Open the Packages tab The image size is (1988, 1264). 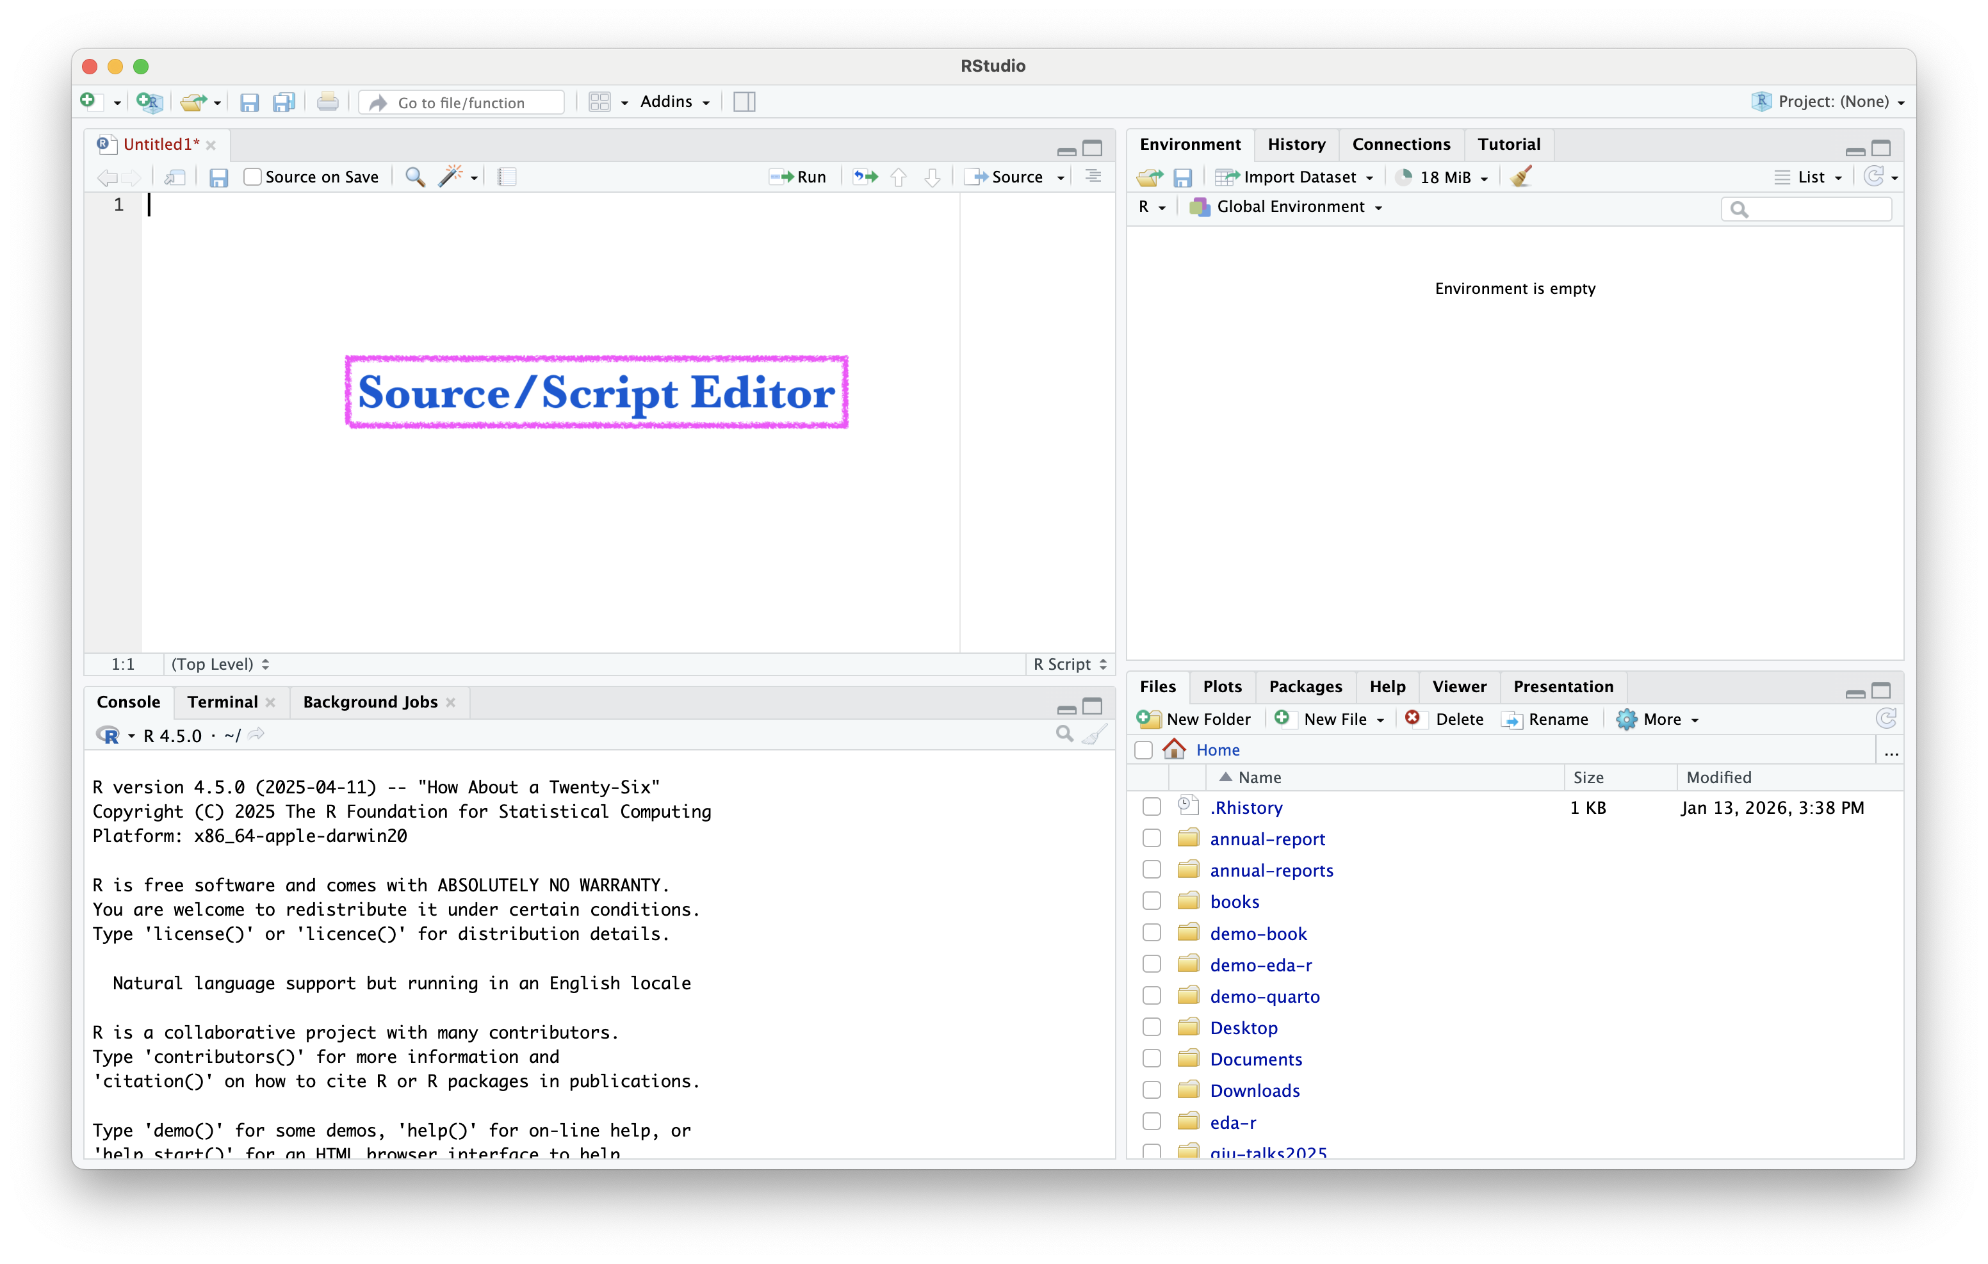tap(1305, 687)
